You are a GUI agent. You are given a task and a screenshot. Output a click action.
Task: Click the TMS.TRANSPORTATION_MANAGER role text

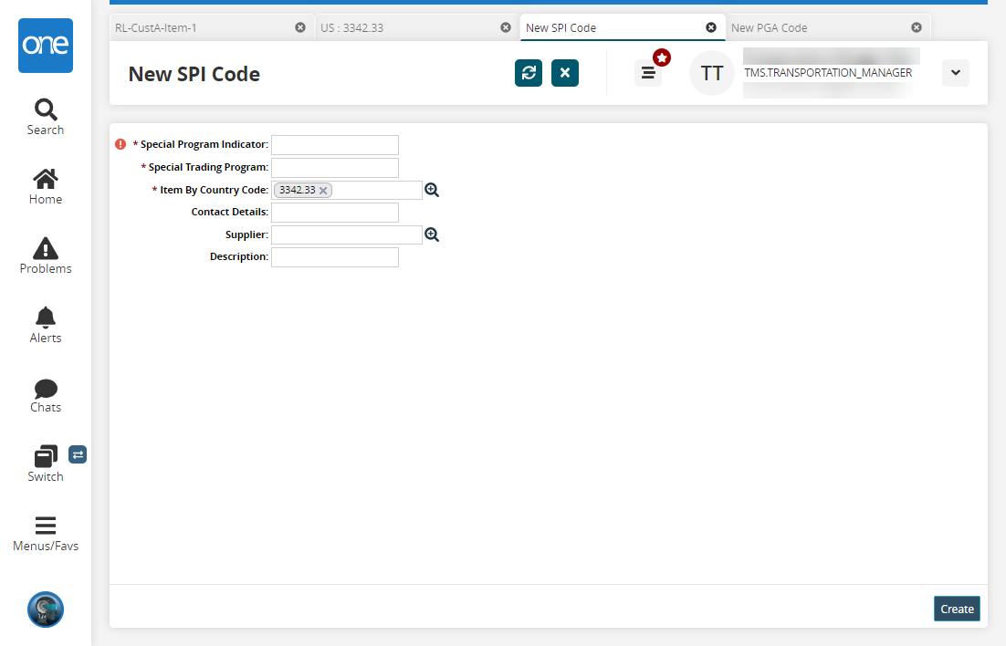coord(828,72)
